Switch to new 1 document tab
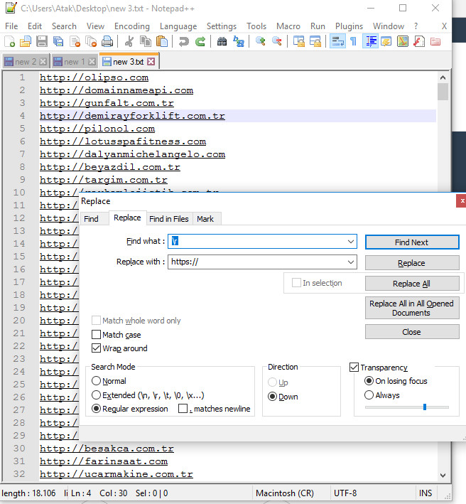Image resolution: width=466 pixels, height=504 pixels. pos(75,62)
